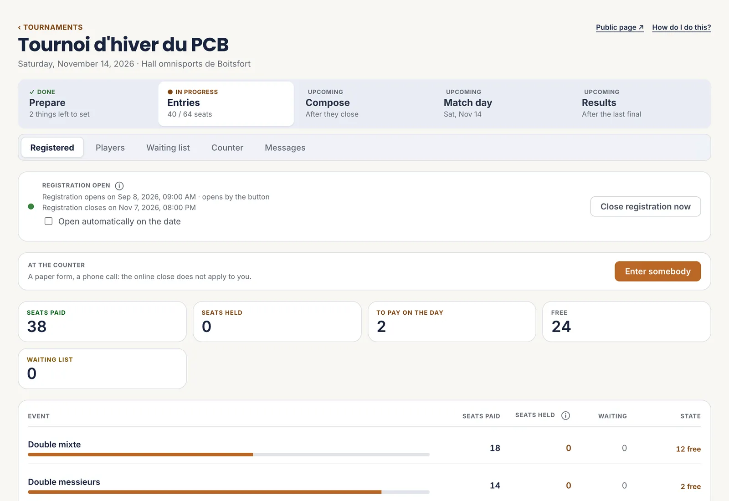Open the Waiting list tab

(168, 148)
